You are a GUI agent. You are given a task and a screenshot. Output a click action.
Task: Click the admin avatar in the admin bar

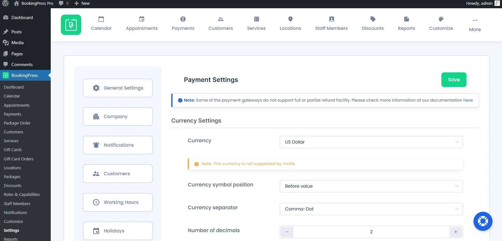pos(497,3)
